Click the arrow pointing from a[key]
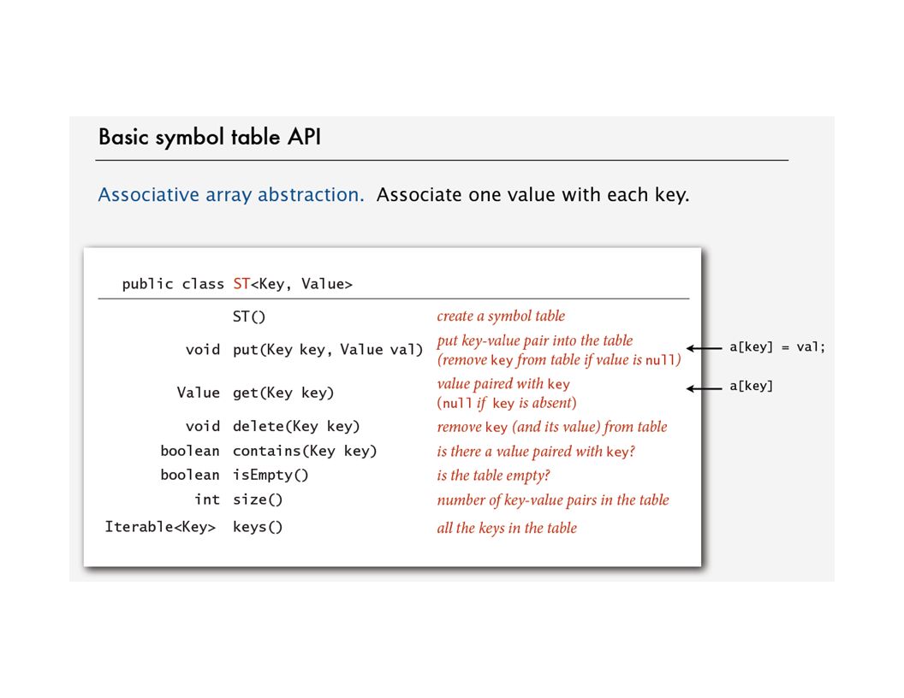This screenshot has width=904, height=698. coord(704,388)
